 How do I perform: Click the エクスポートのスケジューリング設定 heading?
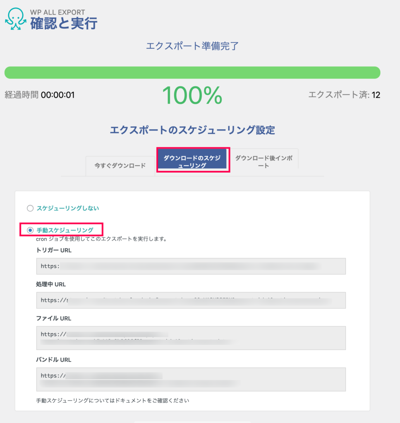(192, 130)
